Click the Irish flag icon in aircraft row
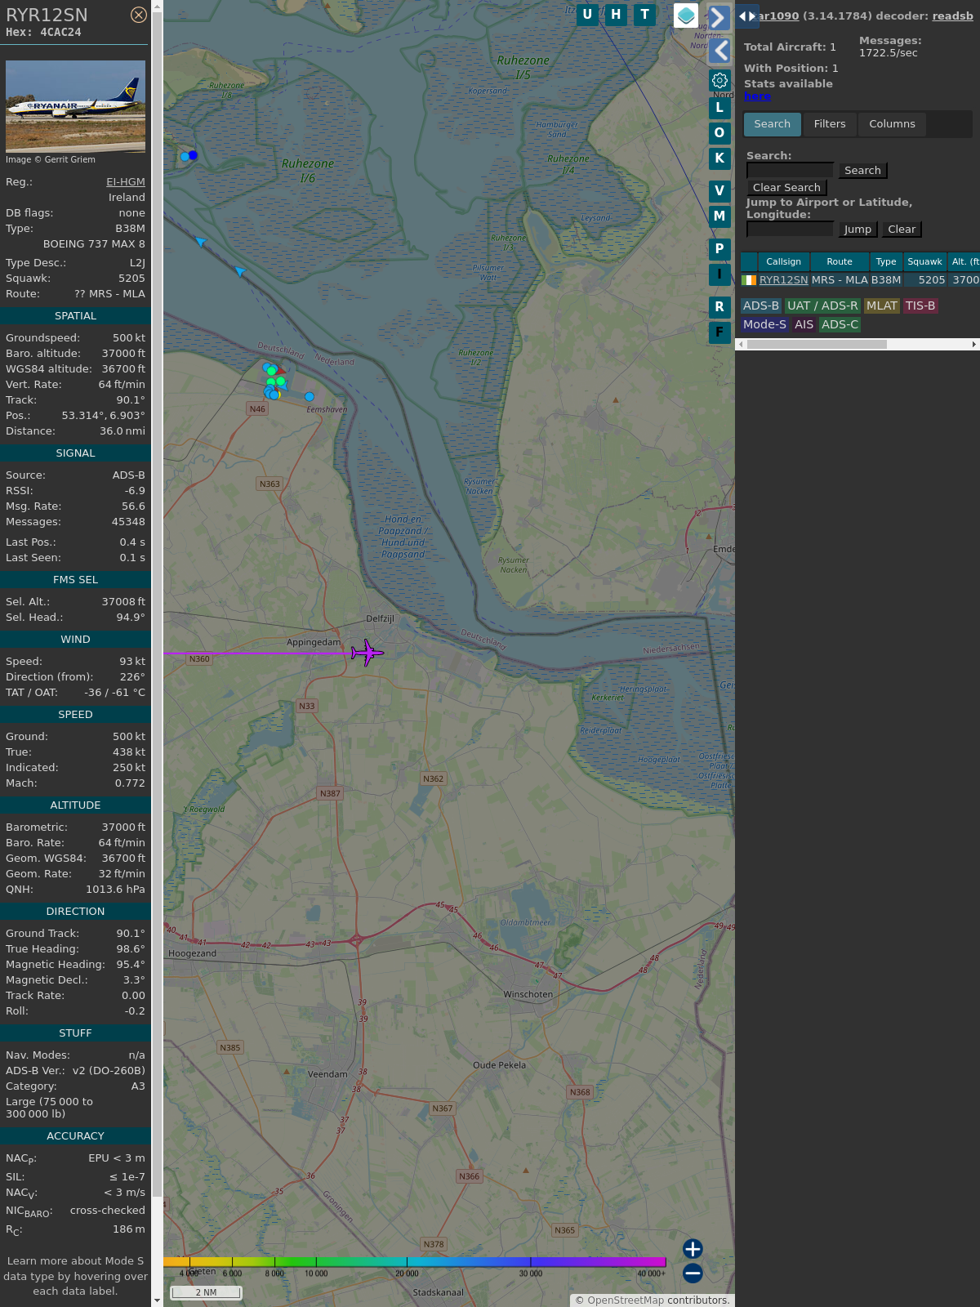980x1307 pixels. 749,280
